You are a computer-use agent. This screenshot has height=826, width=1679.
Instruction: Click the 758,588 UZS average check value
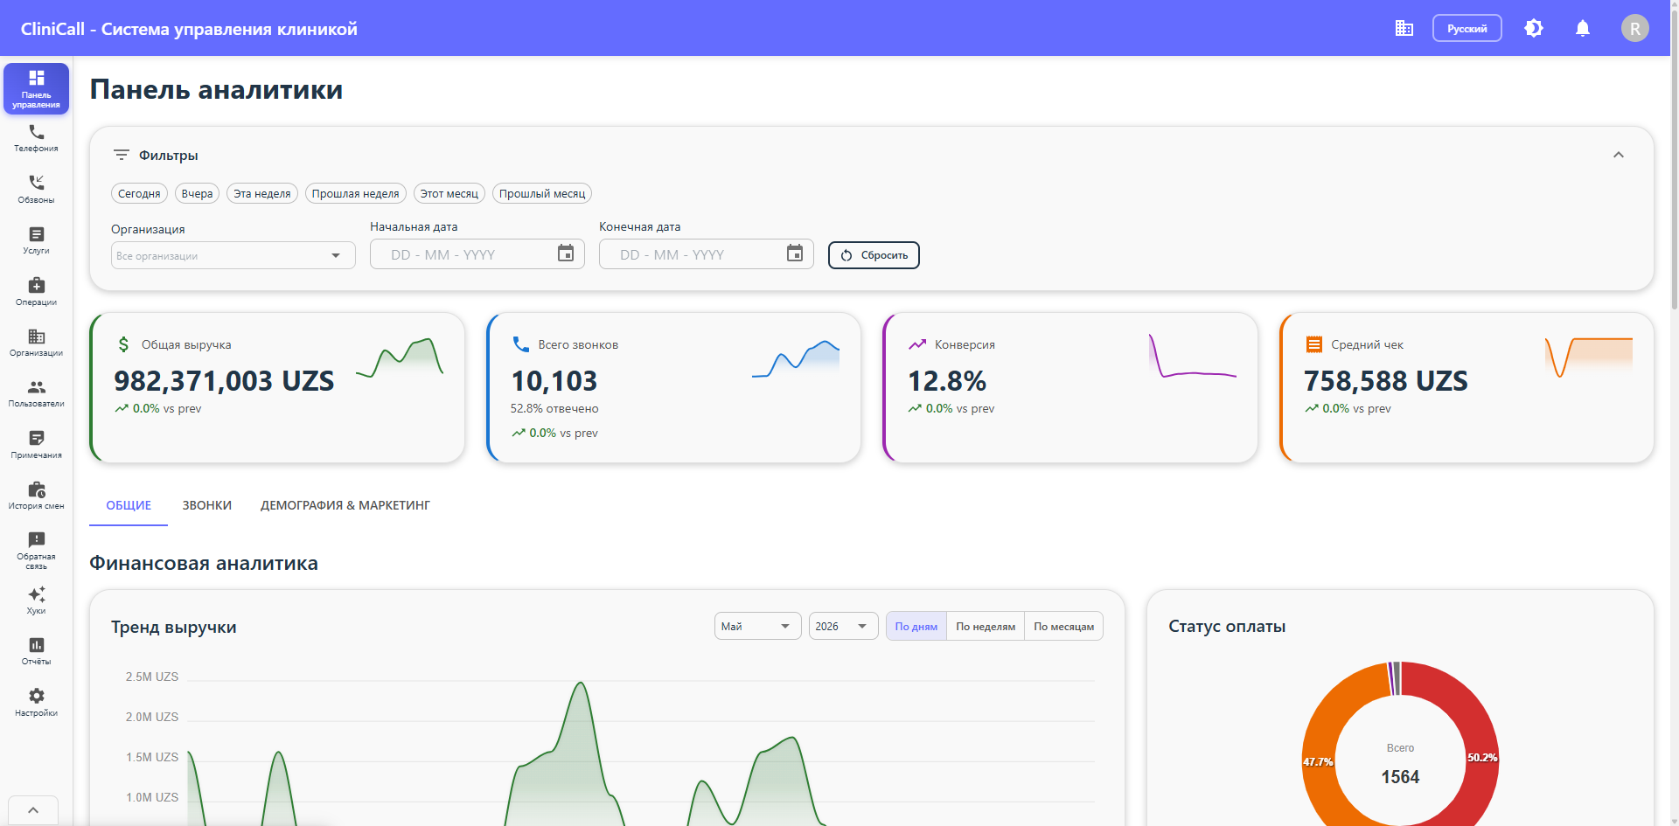(1386, 381)
